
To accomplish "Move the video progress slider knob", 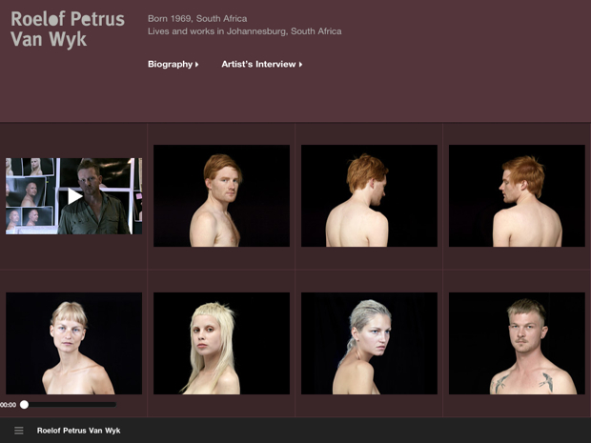I will [24, 405].
